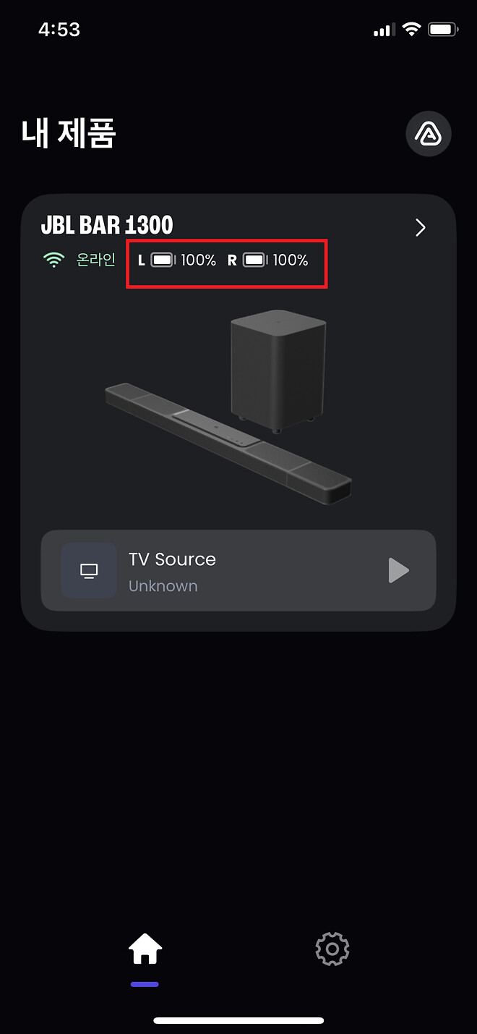Screen dimensions: 477x1034
Task: Tap the green Wi-Fi online status icon
Action: (x=54, y=260)
